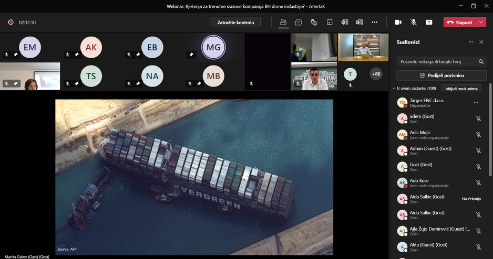Screen dimensions: 493x259
Task: Select participant Ado Kese
Action: (440, 183)
